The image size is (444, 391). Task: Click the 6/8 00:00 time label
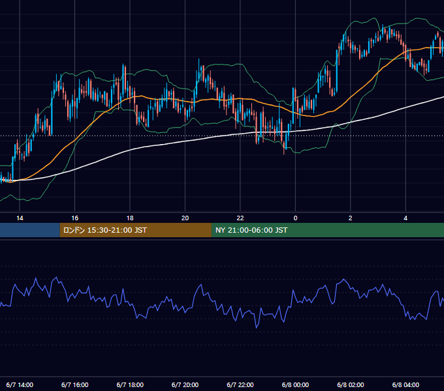point(295,384)
